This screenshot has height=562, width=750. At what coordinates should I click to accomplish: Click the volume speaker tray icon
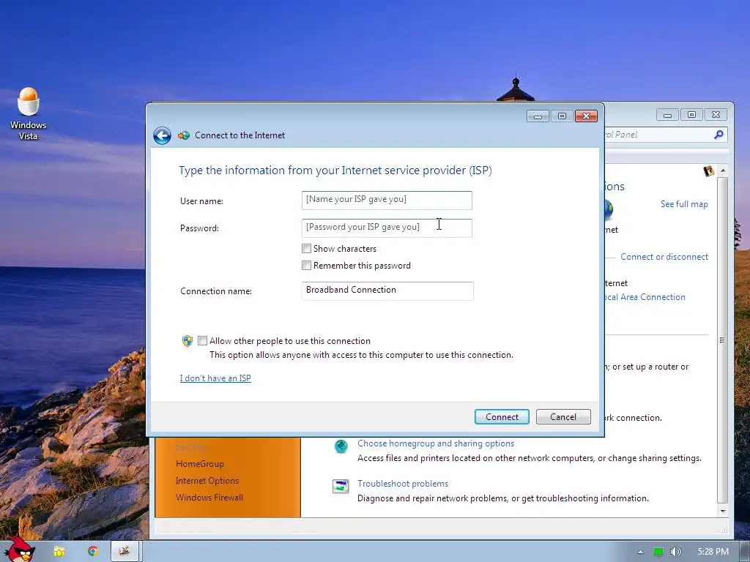(675, 552)
